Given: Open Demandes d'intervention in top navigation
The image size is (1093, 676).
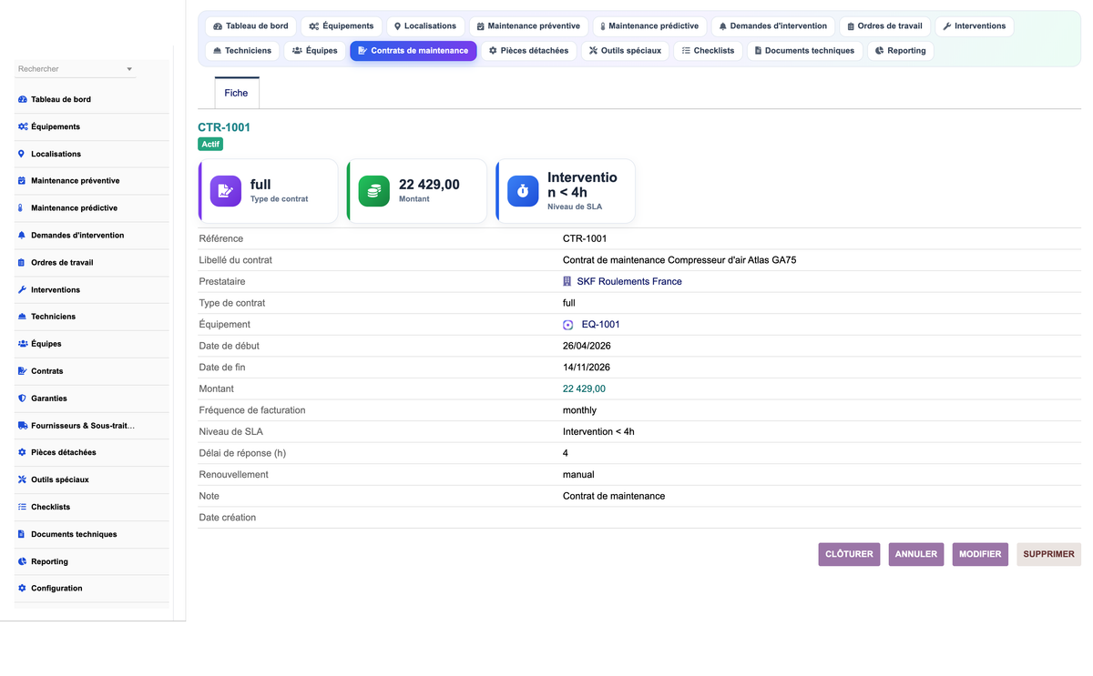Looking at the screenshot, I should (x=773, y=26).
